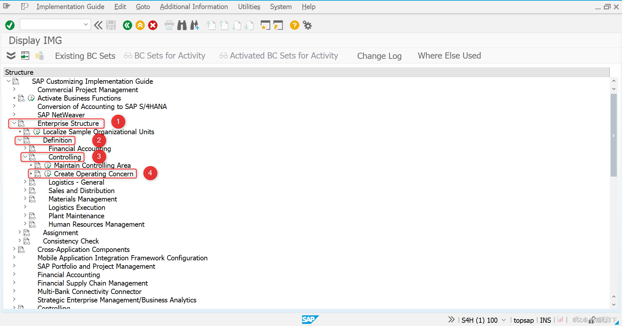This screenshot has height=326, width=622.
Task: Open the system info dropdown in status bar
Action: tap(503, 320)
